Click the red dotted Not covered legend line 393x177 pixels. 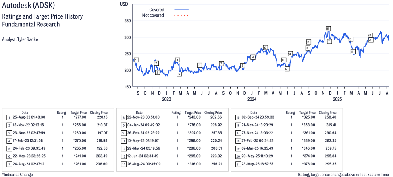pos(181,16)
